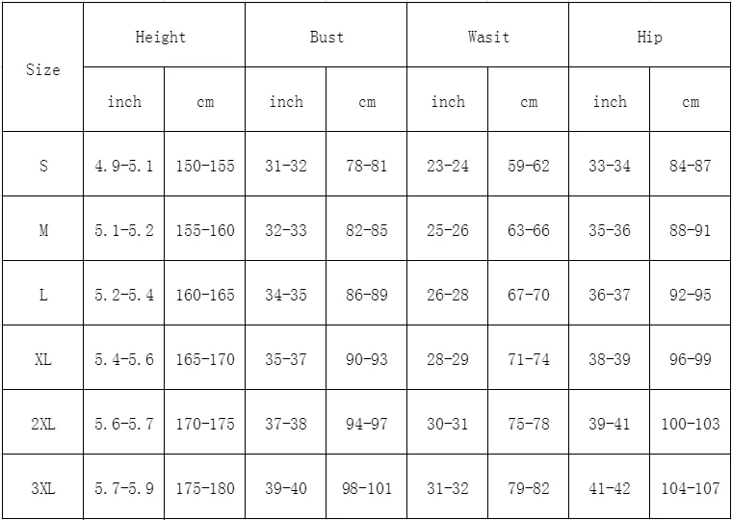Click the 150-155 height cm cell
732x520 pixels.
coord(205,166)
